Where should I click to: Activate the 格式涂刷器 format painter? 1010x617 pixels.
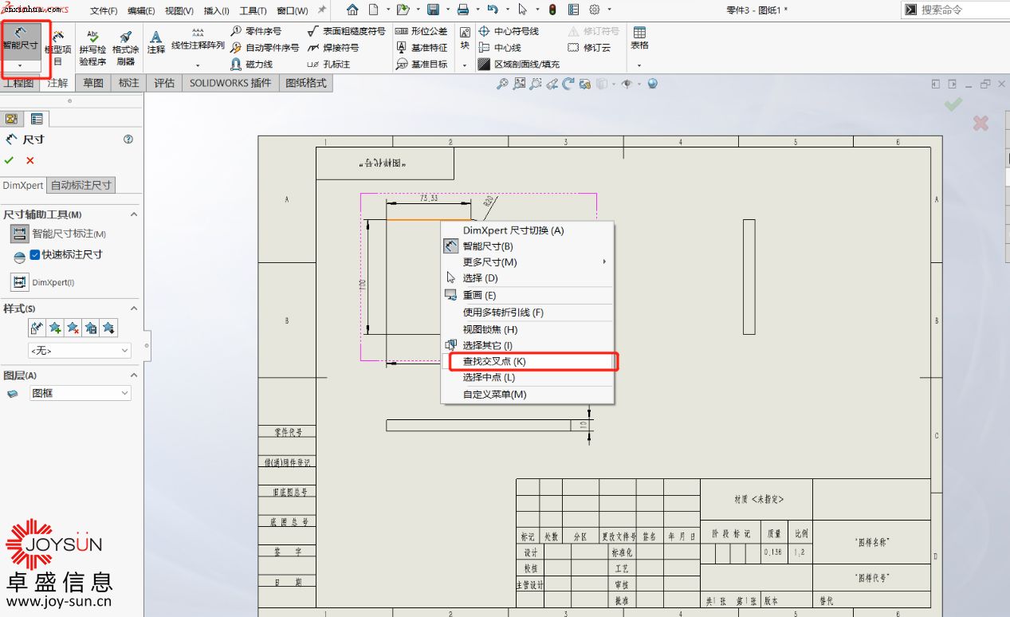[126, 48]
